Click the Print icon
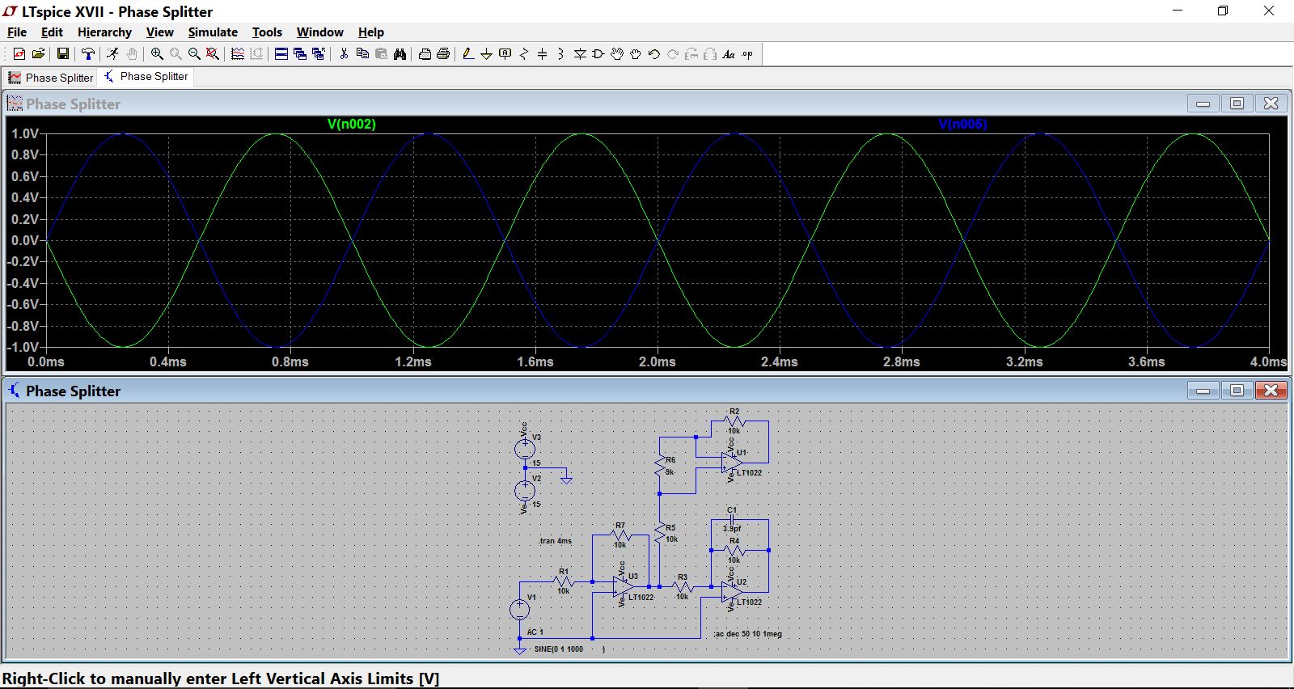Screen dimensions: 1294x689 coord(443,54)
